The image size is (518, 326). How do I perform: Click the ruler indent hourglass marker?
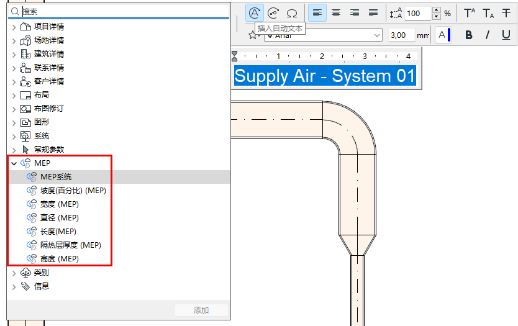[234, 56]
